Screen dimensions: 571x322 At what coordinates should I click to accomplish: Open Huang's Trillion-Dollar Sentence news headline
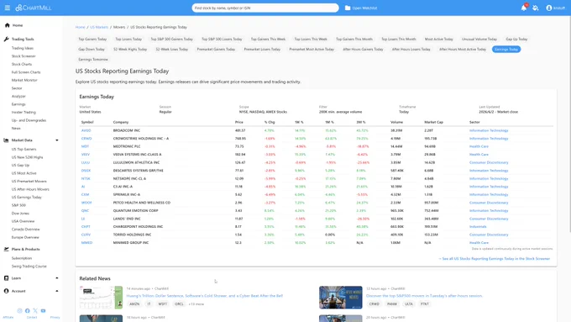[x=205, y=296]
